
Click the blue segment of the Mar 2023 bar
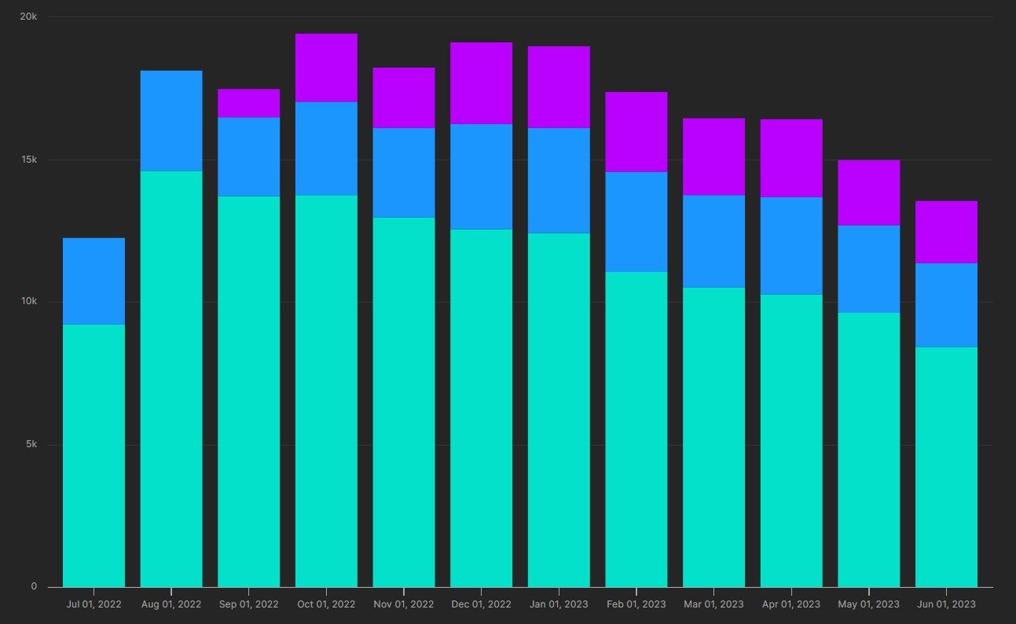[713, 241]
